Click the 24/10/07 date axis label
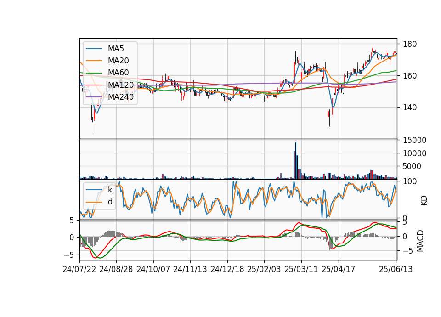441x317 pixels. coord(153,269)
